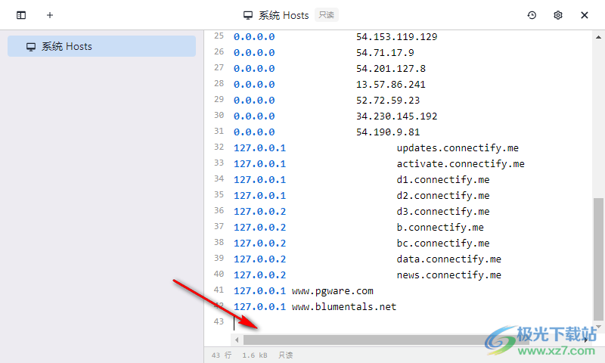Click updates.connectify.me on line 32

[x=458, y=148]
